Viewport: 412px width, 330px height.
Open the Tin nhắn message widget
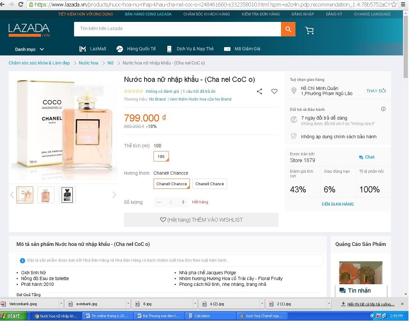(361, 290)
